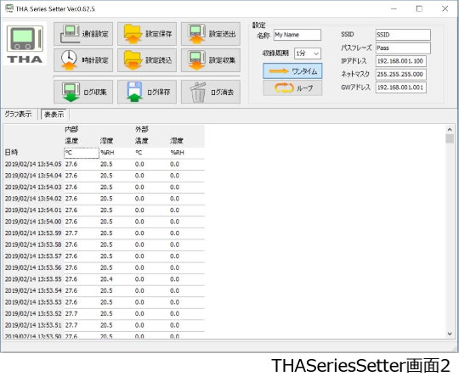Viewport: 459px width, 382px height.
Task: Click the 設定保存 folder icon button
Action: point(147,34)
